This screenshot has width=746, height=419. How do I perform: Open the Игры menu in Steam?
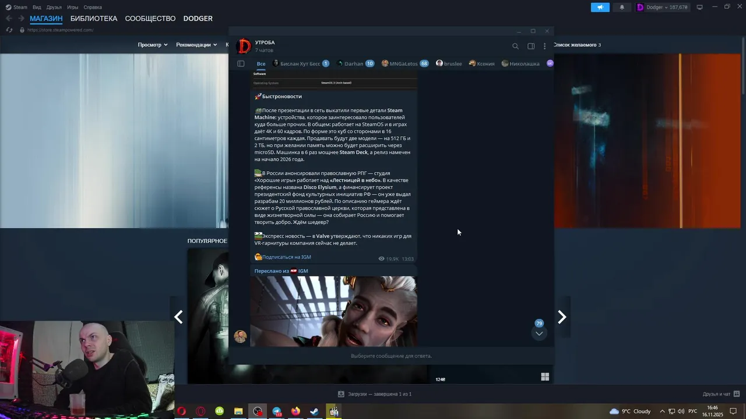(x=73, y=7)
